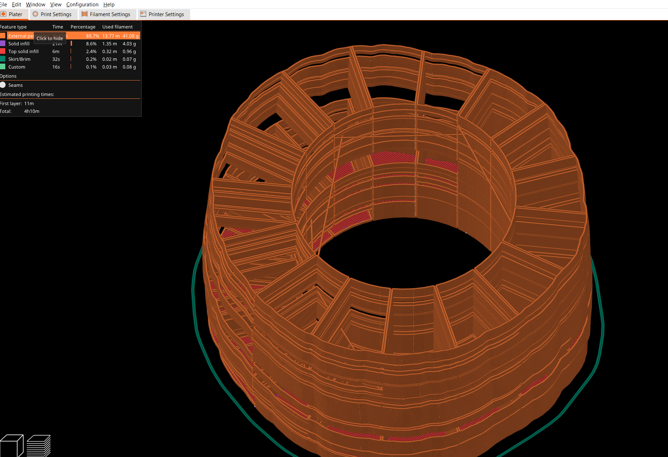This screenshot has height=457, width=668.
Task: Click the Percentage column header
Action: pos(83,27)
